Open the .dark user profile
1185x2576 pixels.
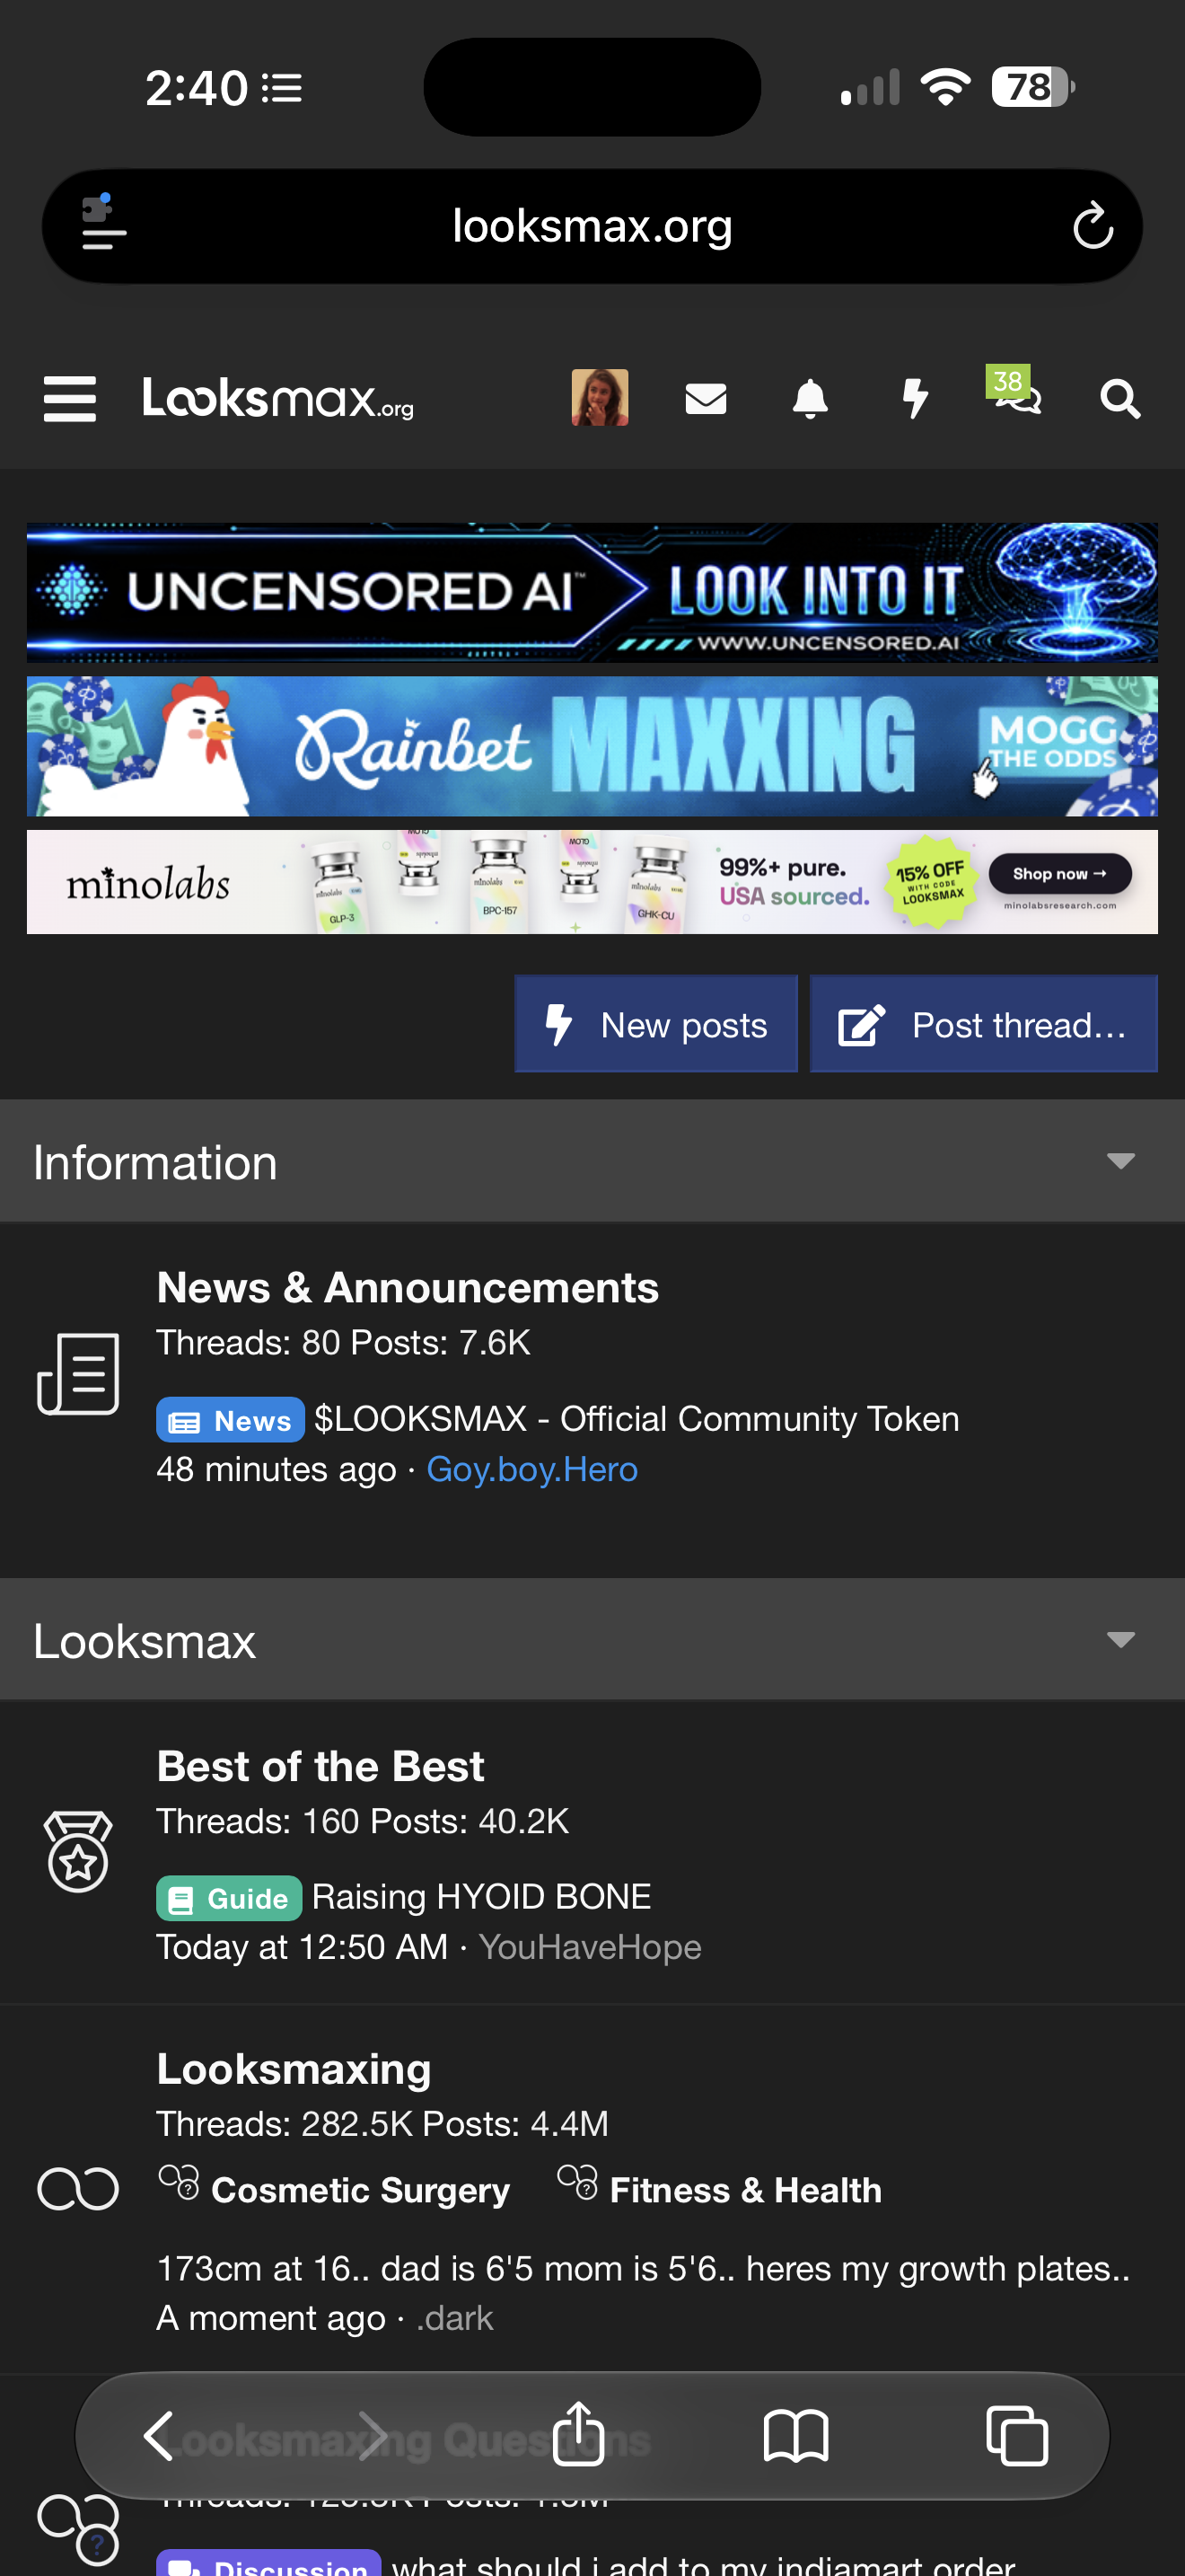[454, 2318]
